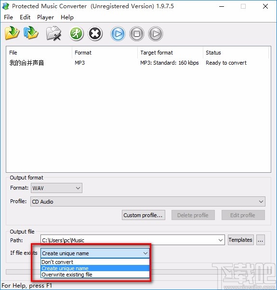Click the MP3 format cell

point(80,63)
